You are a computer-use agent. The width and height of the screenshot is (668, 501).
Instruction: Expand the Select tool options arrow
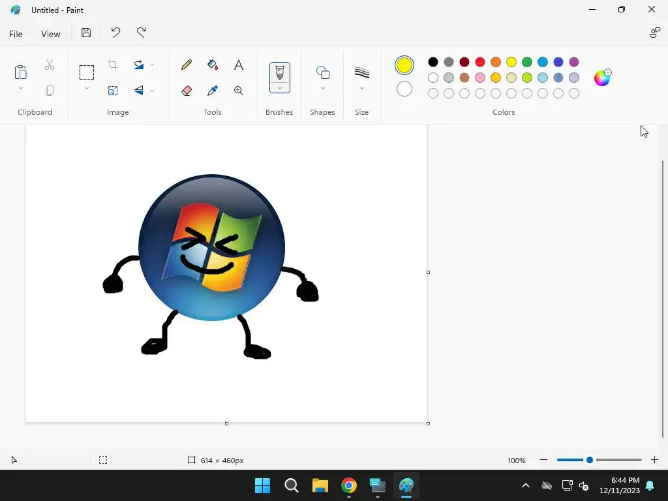(x=87, y=88)
